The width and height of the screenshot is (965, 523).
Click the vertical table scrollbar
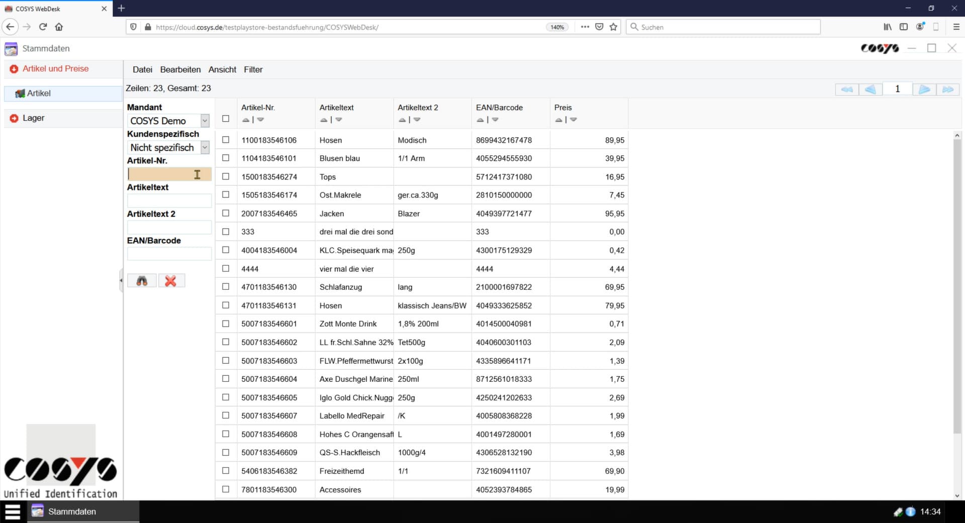(957, 286)
